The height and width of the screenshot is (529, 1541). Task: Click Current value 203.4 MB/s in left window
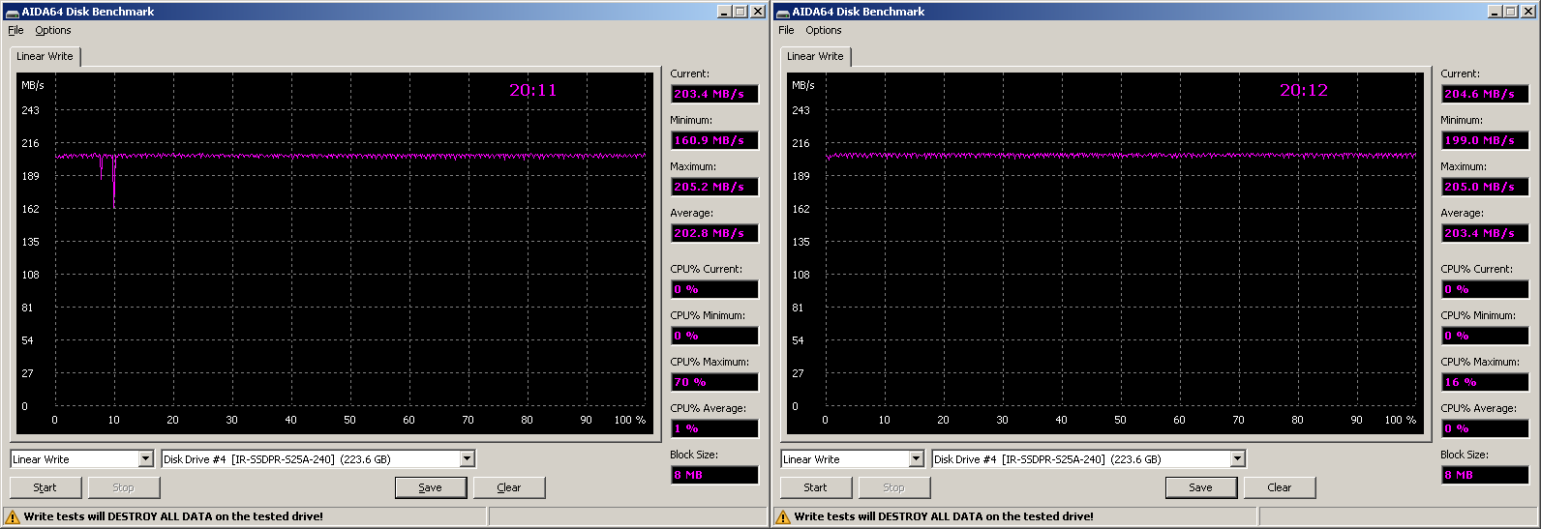714,94
